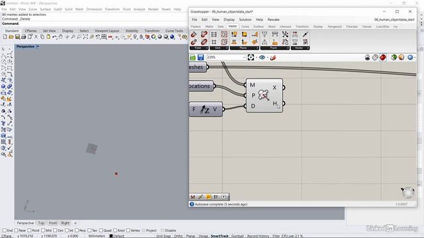Add a new viewport tab with plus button
This screenshot has width=424, height=238.
coord(76,223)
